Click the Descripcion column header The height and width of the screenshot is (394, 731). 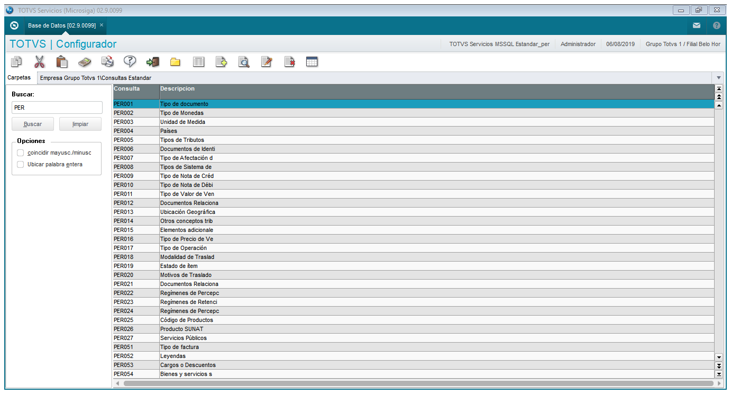pyautogui.click(x=437, y=91)
